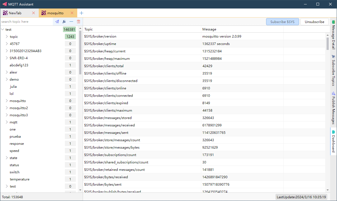Click the subscribe party-horn icon in topic toolbar
The width and height of the screenshot is (337, 201).
[x=64, y=22]
